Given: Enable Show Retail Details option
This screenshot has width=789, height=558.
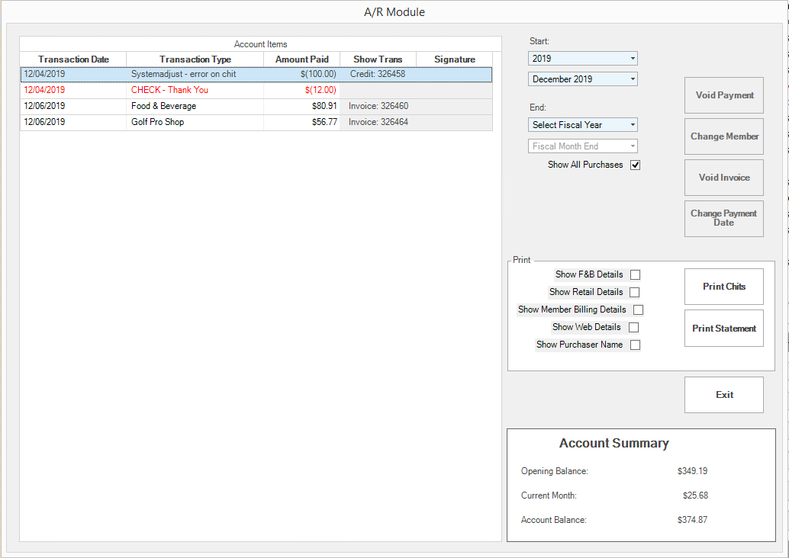Looking at the screenshot, I should click(635, 292).
